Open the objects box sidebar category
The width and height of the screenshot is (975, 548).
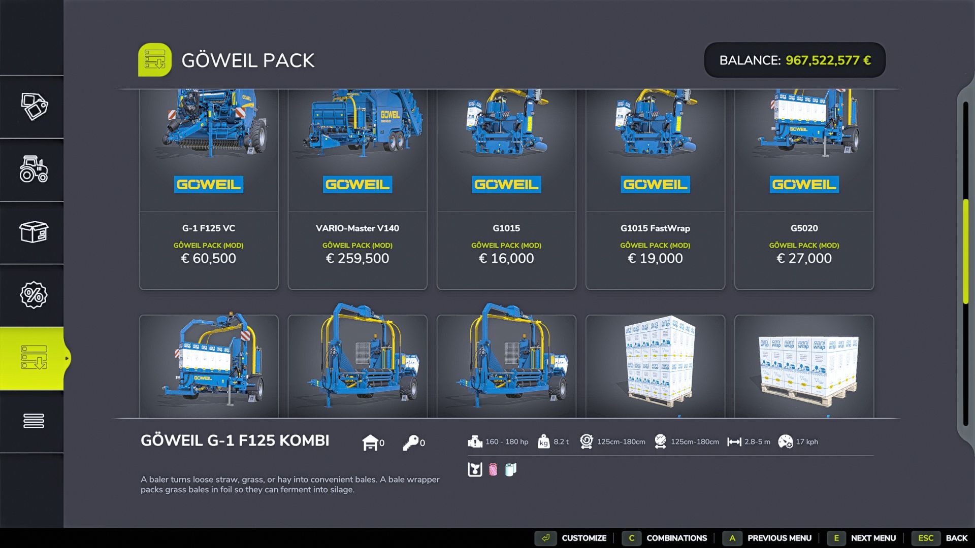click(x=34, y=232)
